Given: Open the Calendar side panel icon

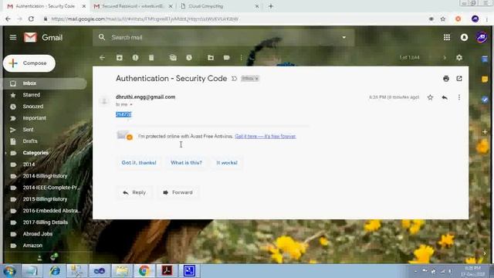Looking at the screenshot, I should tap(485, 59).
